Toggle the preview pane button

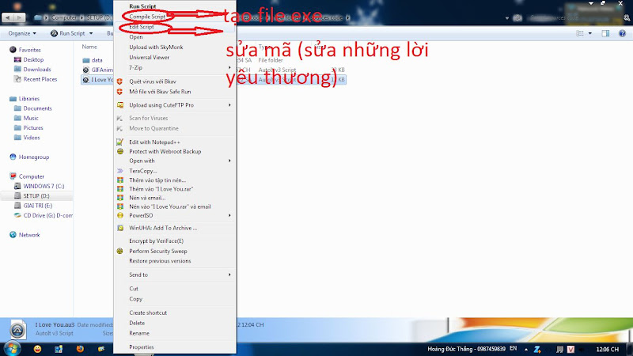pyautogui.click(x=605, y=34)
